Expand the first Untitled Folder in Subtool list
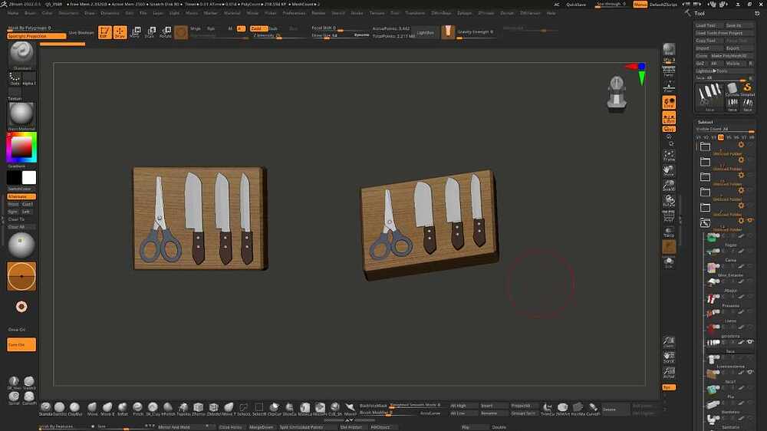Viewport: 767px width, 431px height. tap(705, 146)
